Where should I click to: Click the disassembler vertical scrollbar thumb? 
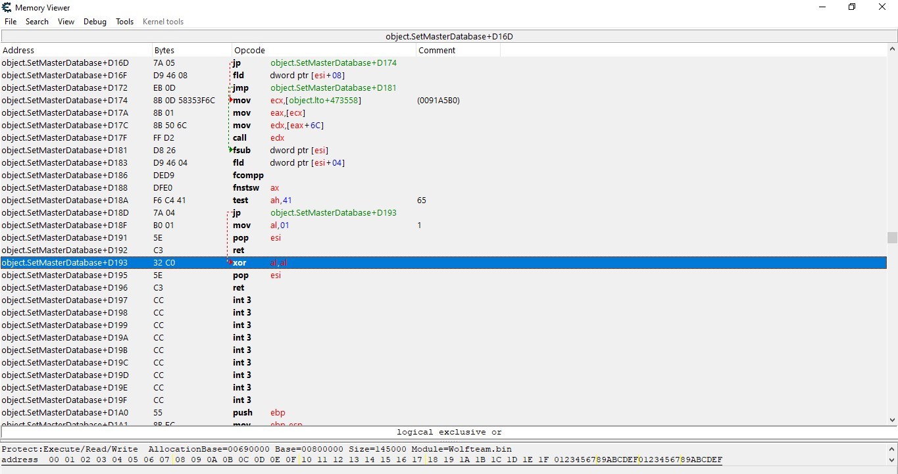(892, 237)
